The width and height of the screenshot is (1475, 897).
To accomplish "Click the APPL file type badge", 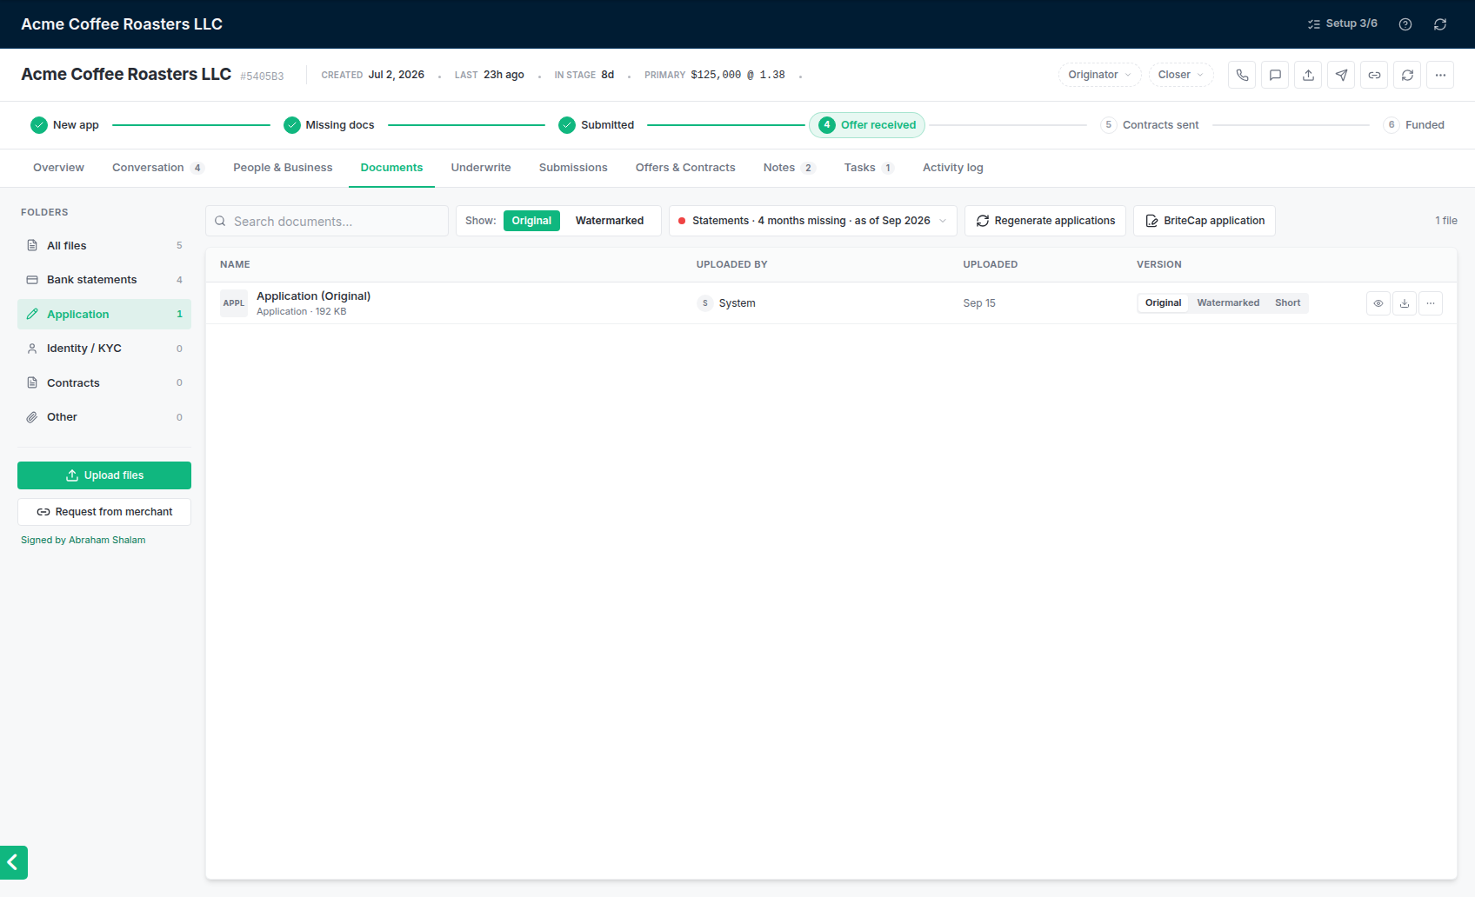I will [234, 303].
